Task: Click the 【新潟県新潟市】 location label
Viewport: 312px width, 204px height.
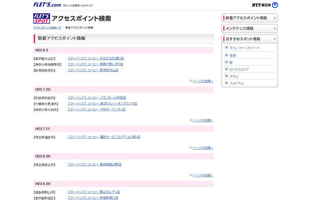Action: tap(44, 70)
